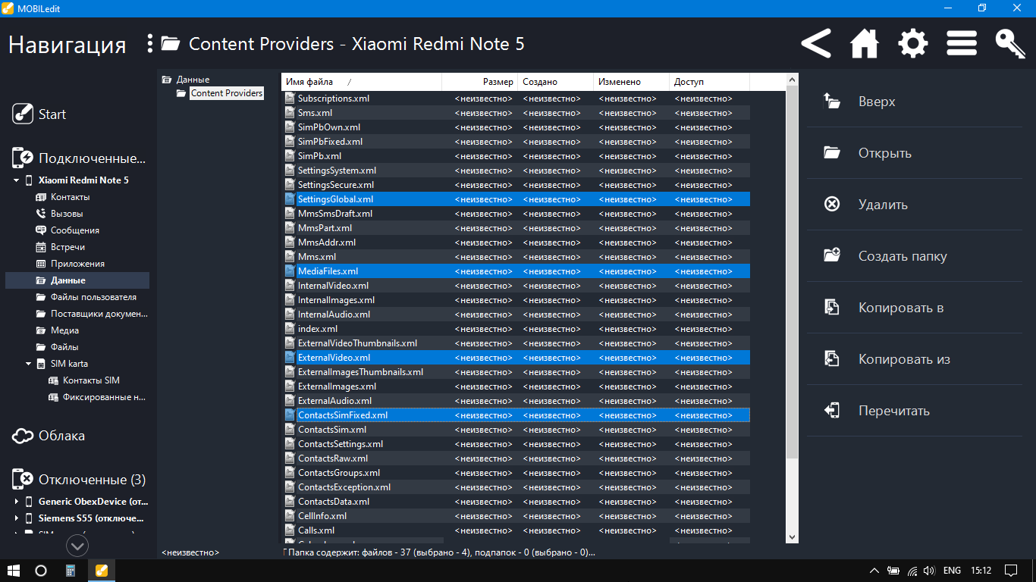Click the Удалить action label
The height and width of the screenshot is (582, 1036).
(x=883, y=205)
